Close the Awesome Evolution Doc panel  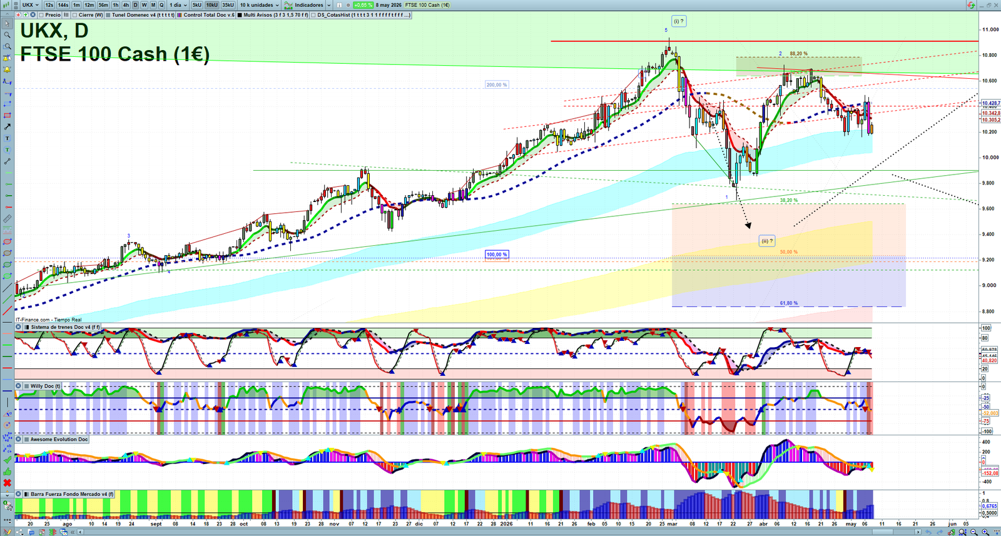pyautogui.click(x=18, y=439)
